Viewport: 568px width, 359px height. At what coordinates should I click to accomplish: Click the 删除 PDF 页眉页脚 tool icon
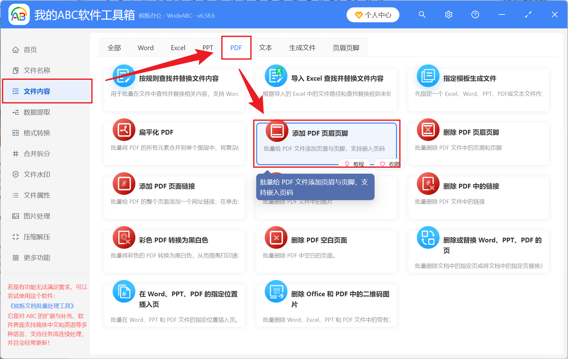428,130
